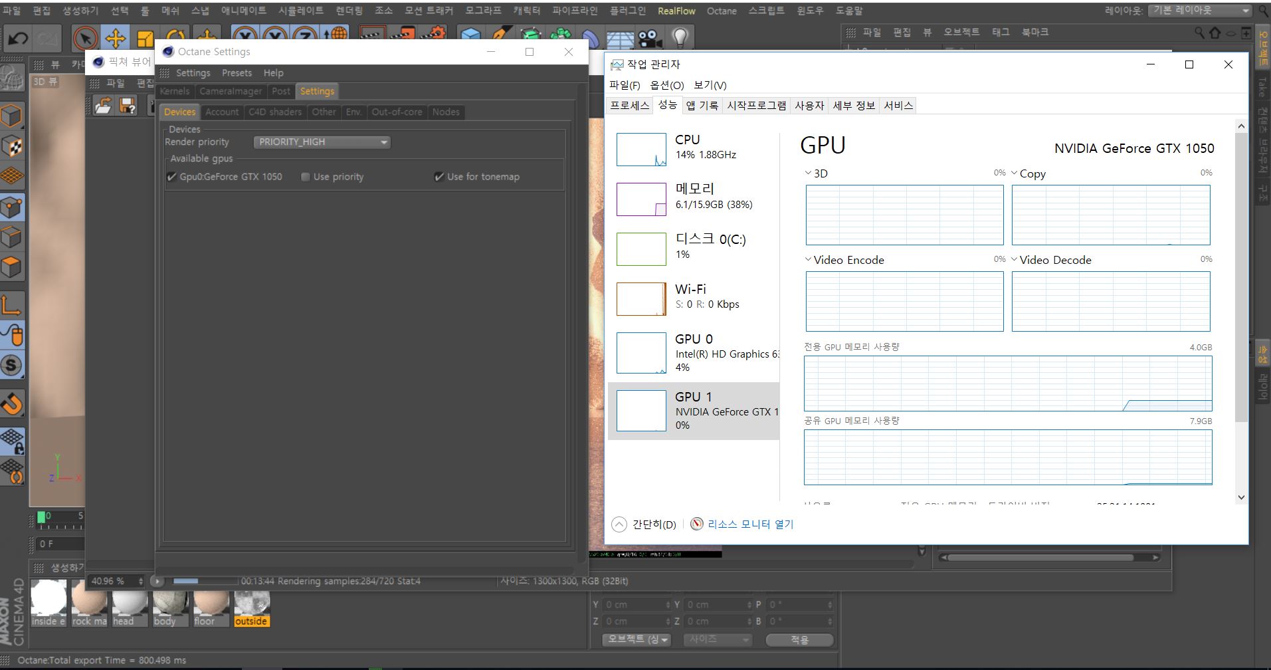Screen dimensions: 1271x670
Task: Toggle Use for tonemap checkbox
Action: tap(439, 177)
